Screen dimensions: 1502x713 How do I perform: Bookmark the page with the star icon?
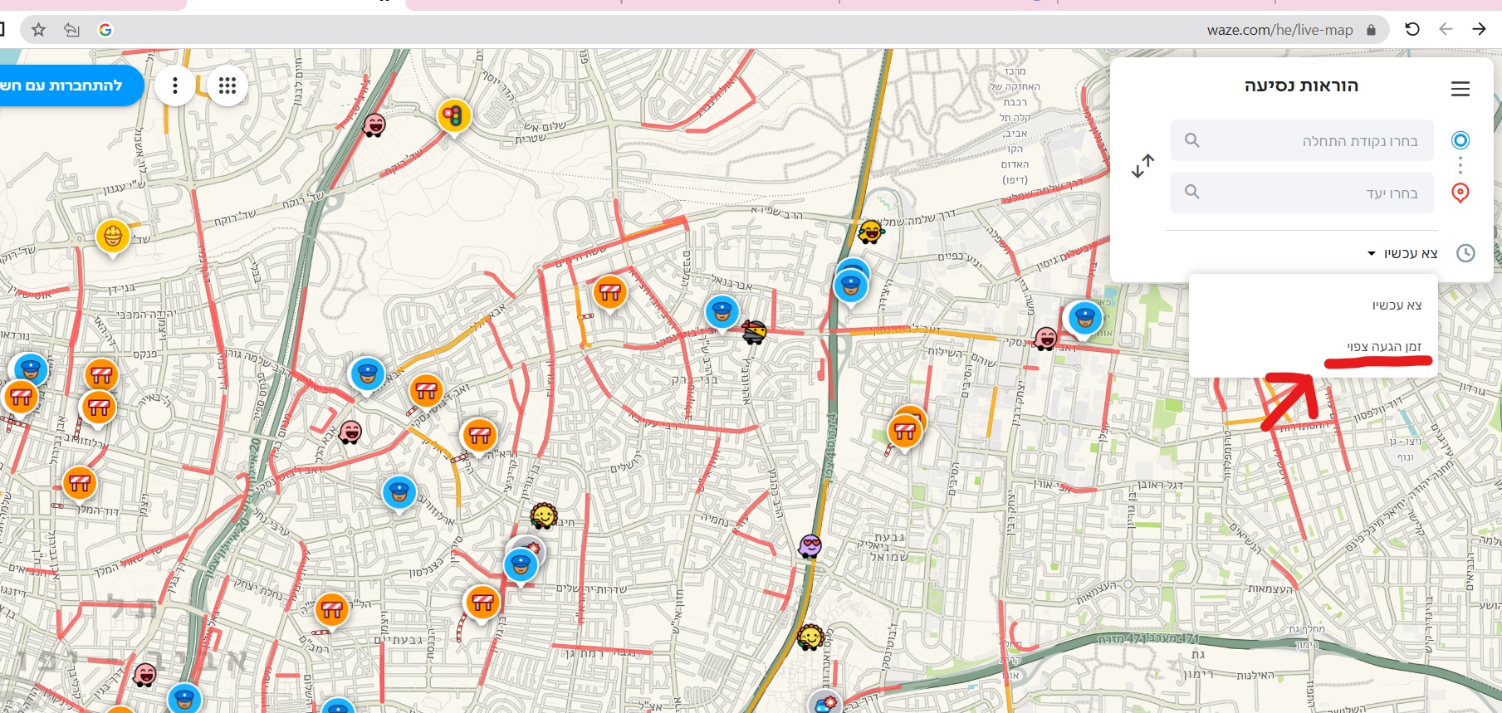[x=38, y=30]
